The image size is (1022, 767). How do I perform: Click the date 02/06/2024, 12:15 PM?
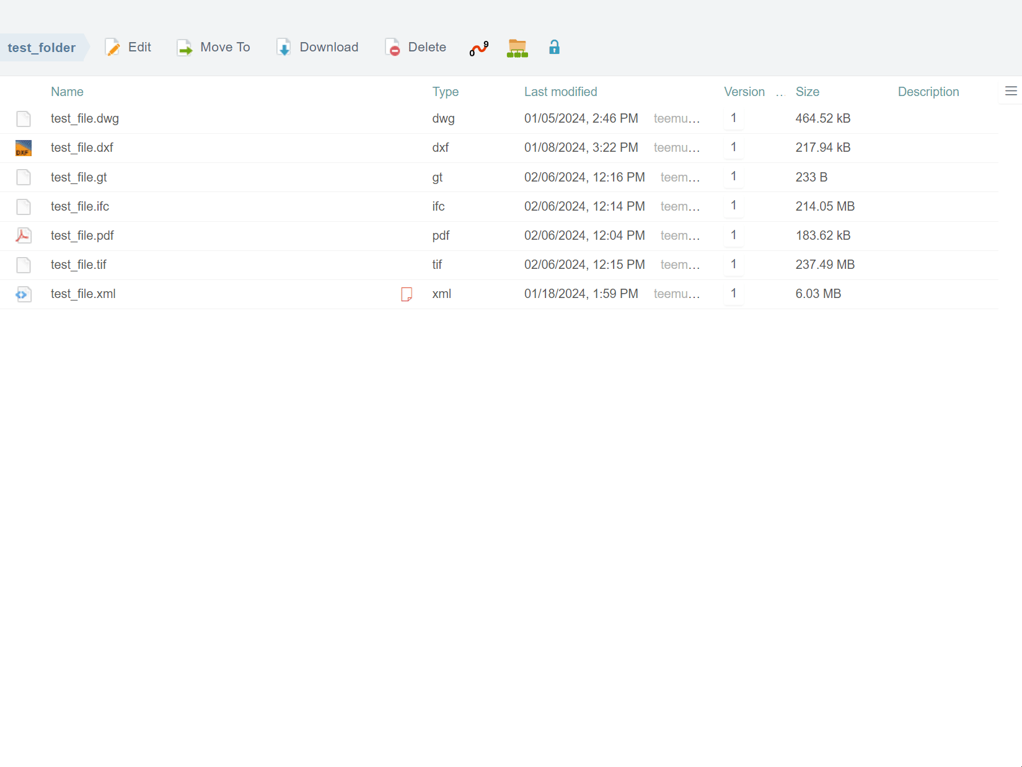point(584,265)
